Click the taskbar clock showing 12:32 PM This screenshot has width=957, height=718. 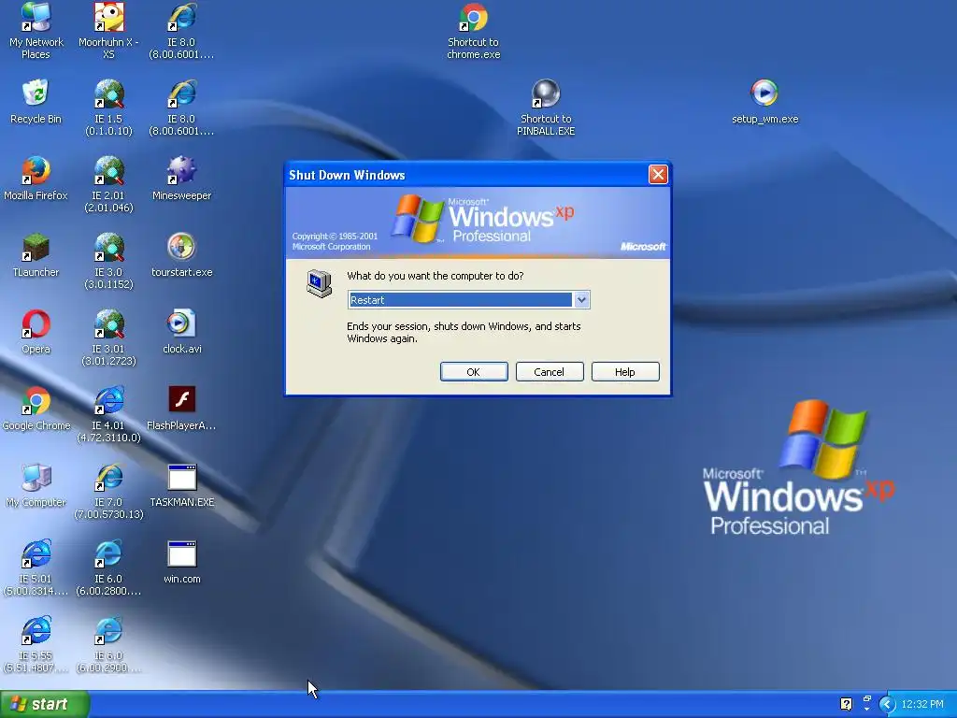pos(922,705)
